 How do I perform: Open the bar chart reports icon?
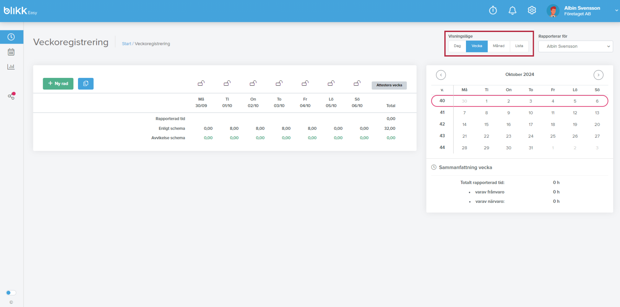pos(11,67)
